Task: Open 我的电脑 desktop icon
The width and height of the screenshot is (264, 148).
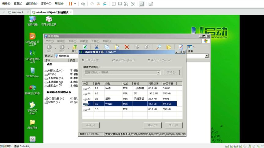Action: [x=32, y=21]
